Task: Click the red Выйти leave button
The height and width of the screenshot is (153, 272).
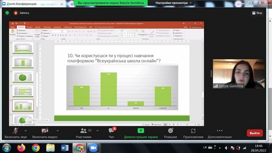Action: point(254,133)
